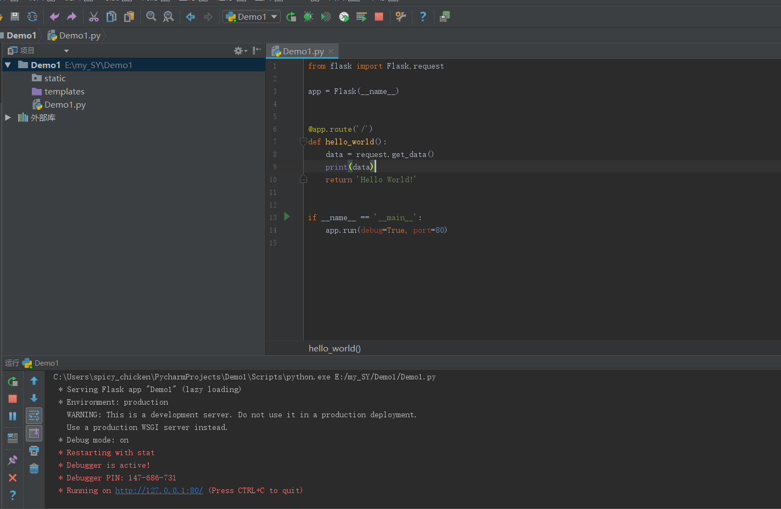Toggle soft-wrap in console output
Screen dimensions: 781x509
(x=34, y=416)
